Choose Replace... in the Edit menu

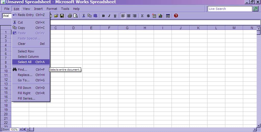point(31,75)
